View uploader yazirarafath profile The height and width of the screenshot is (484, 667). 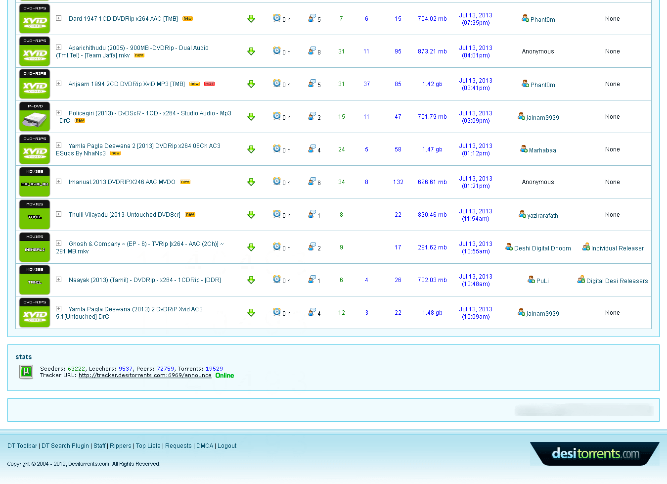coord(543,216)
